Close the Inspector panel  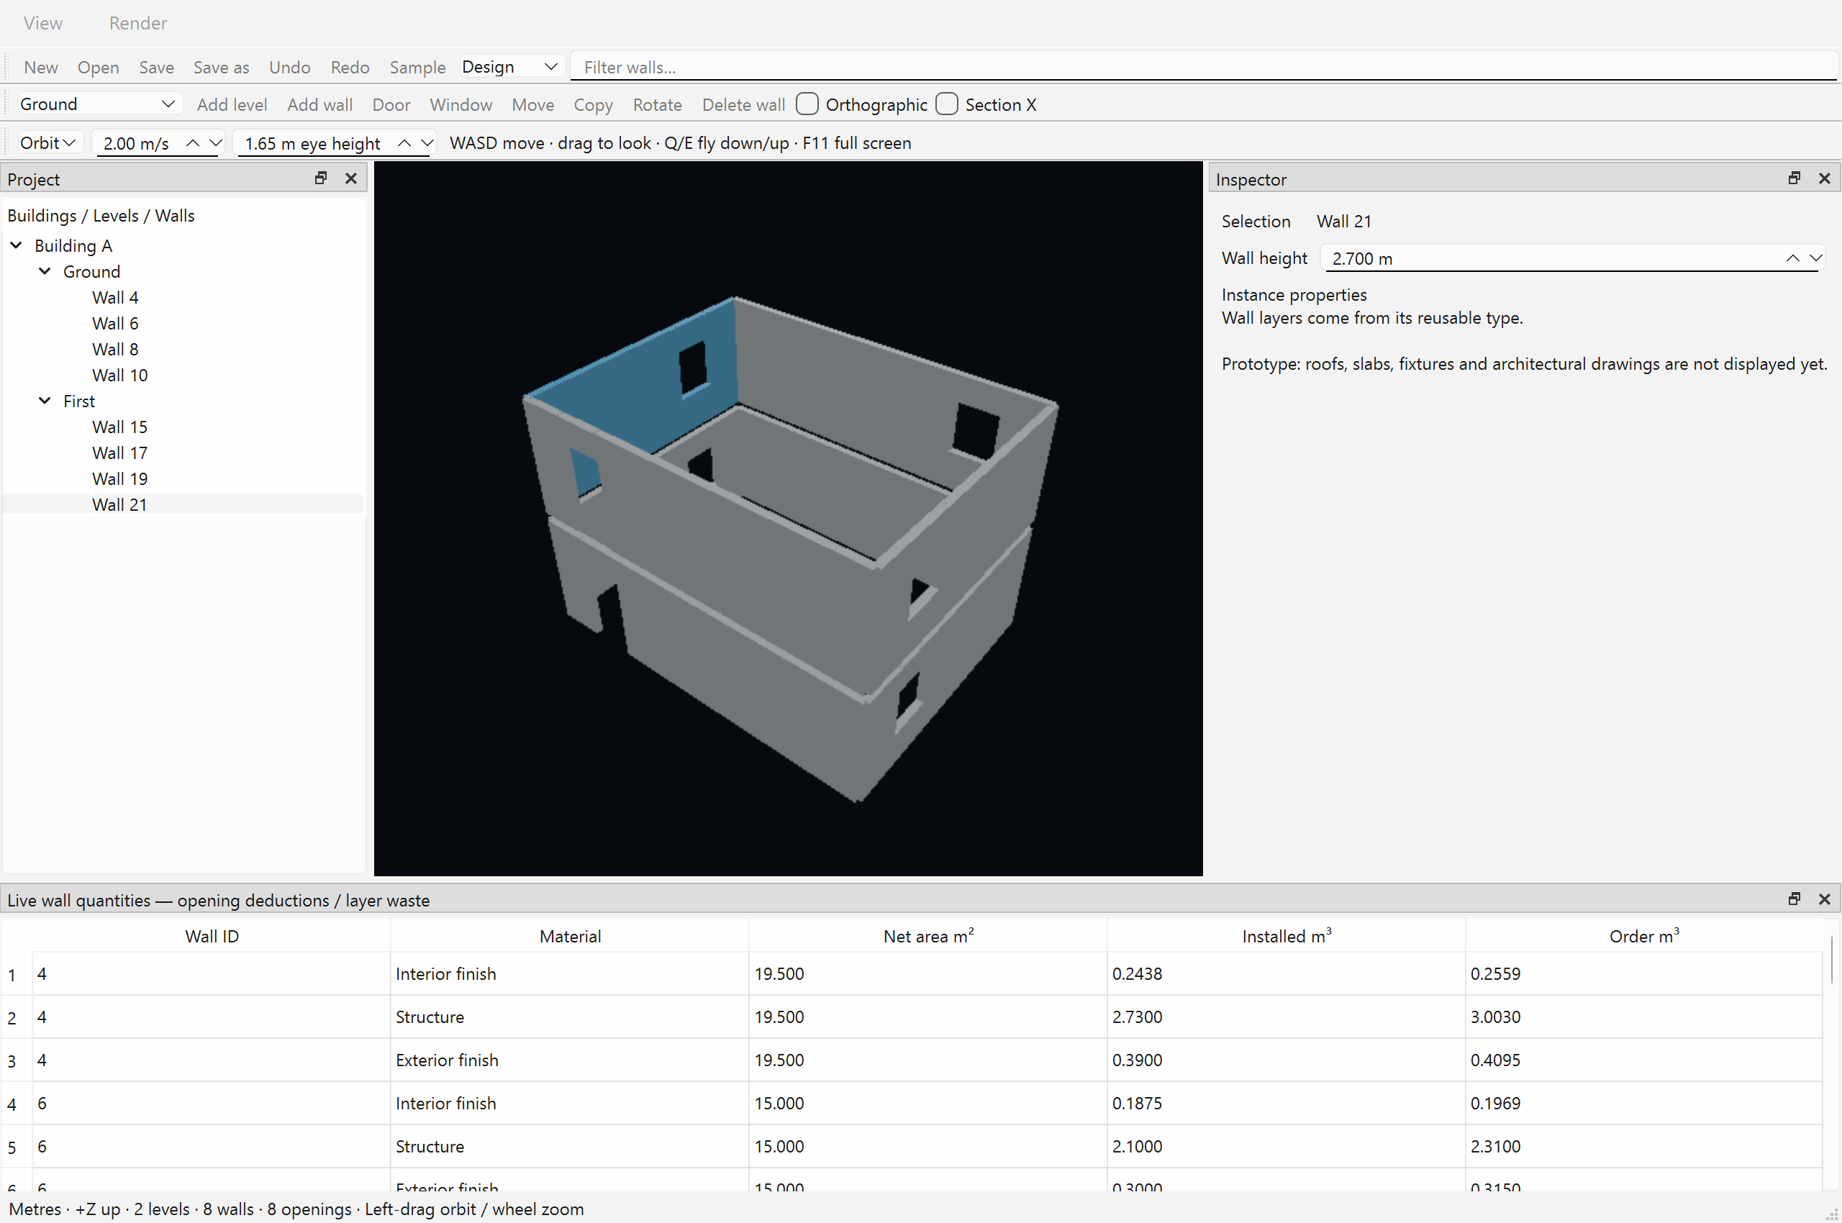tap(1824, 178)
